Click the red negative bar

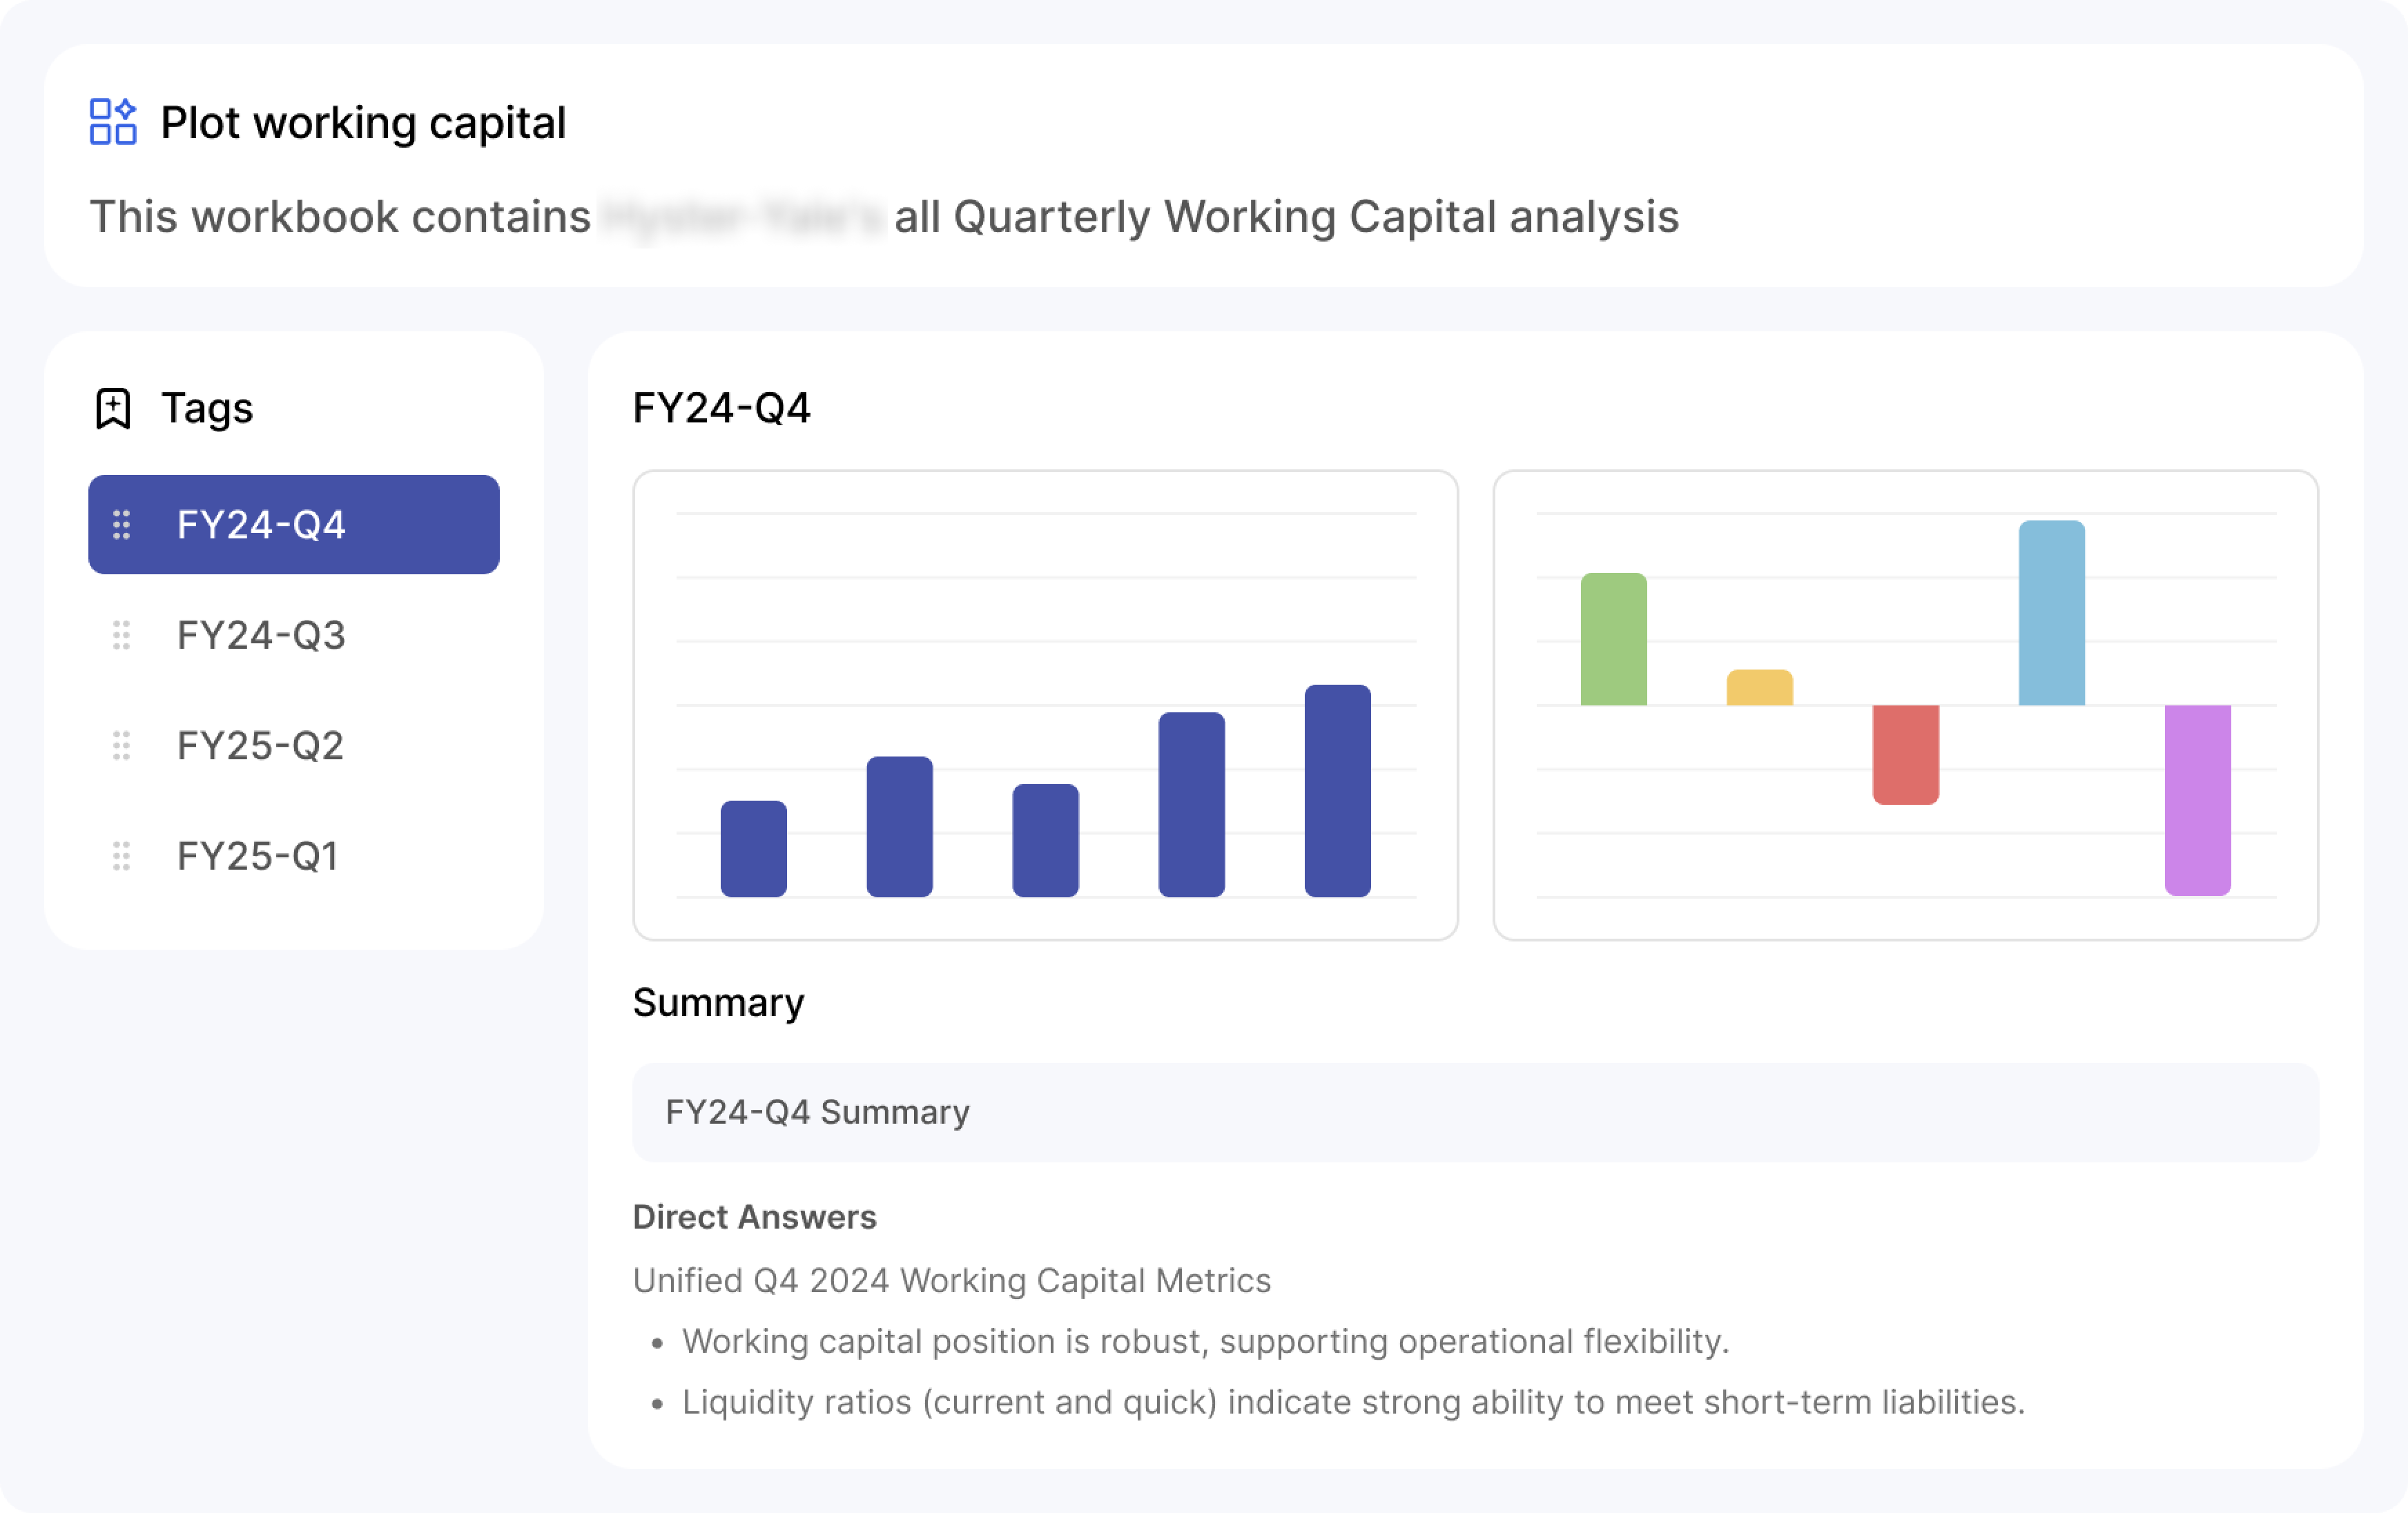1905,754
